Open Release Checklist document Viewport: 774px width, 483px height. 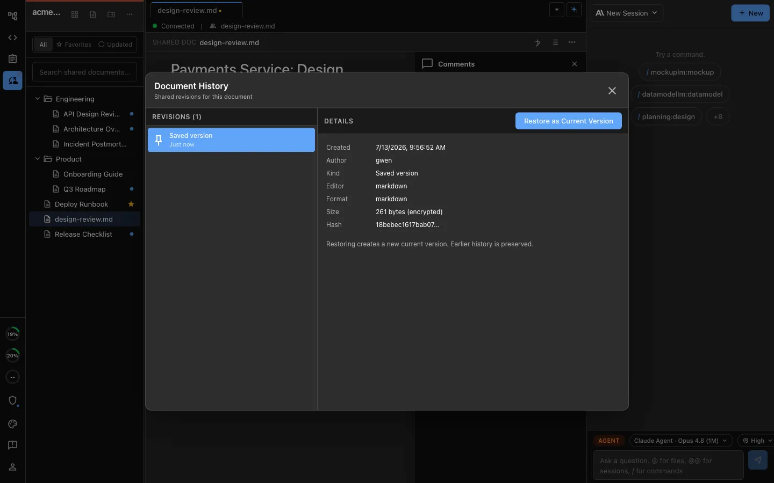84,234
